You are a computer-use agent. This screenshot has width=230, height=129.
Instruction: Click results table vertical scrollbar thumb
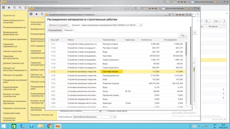click(x=186, y=49)
